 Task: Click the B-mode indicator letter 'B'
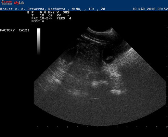coord(28,12)
